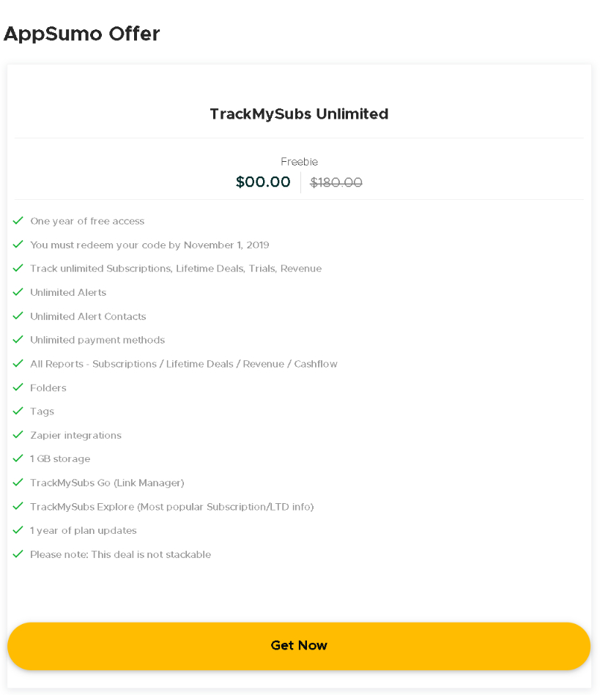Click the TrackMySubs Go (Link Manager) feature text
Viewport: 600px width, 695px height.
pos(107,483)
